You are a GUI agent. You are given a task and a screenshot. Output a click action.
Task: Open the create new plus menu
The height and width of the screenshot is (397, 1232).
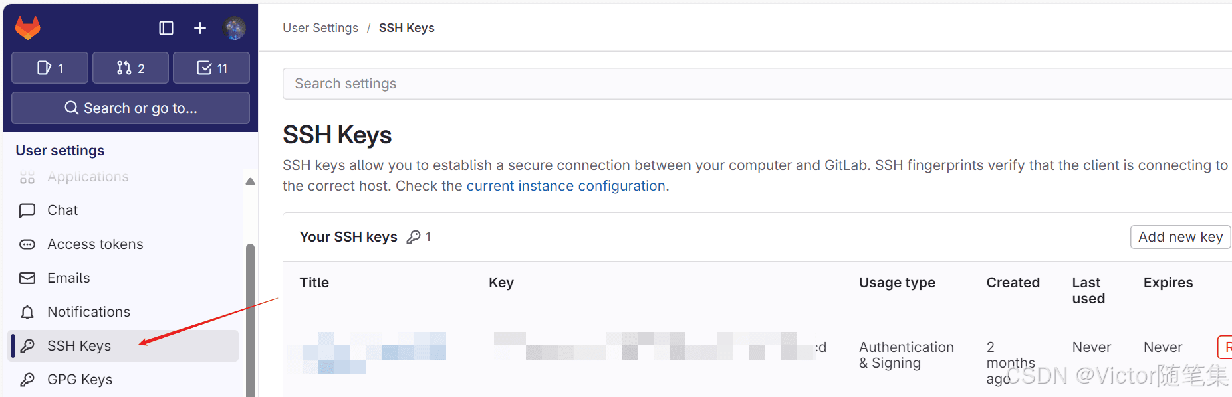pyautogui.click(x=200, y=28)
